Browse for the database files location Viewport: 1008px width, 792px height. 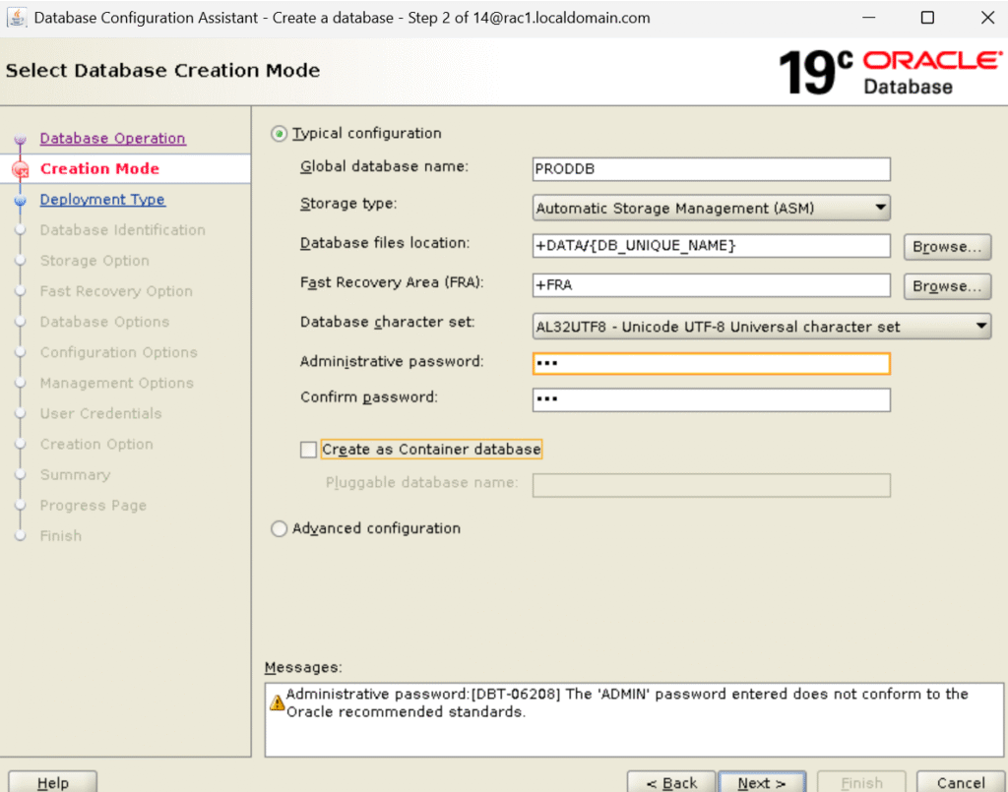[947, 247]
